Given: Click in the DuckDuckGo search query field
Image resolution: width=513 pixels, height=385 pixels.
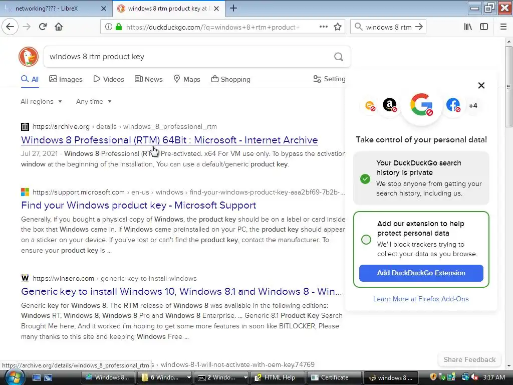Looking at the screenshot, I should [190, 57].
